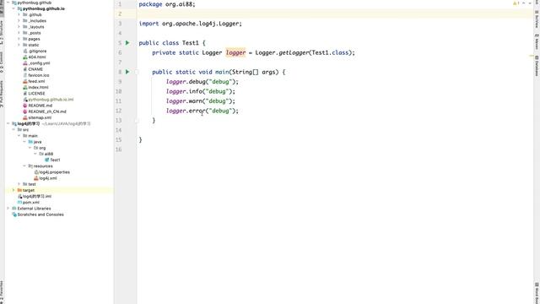540x304 pixels.
Task: Select the feed.xml file
Action: pos(36,81)
